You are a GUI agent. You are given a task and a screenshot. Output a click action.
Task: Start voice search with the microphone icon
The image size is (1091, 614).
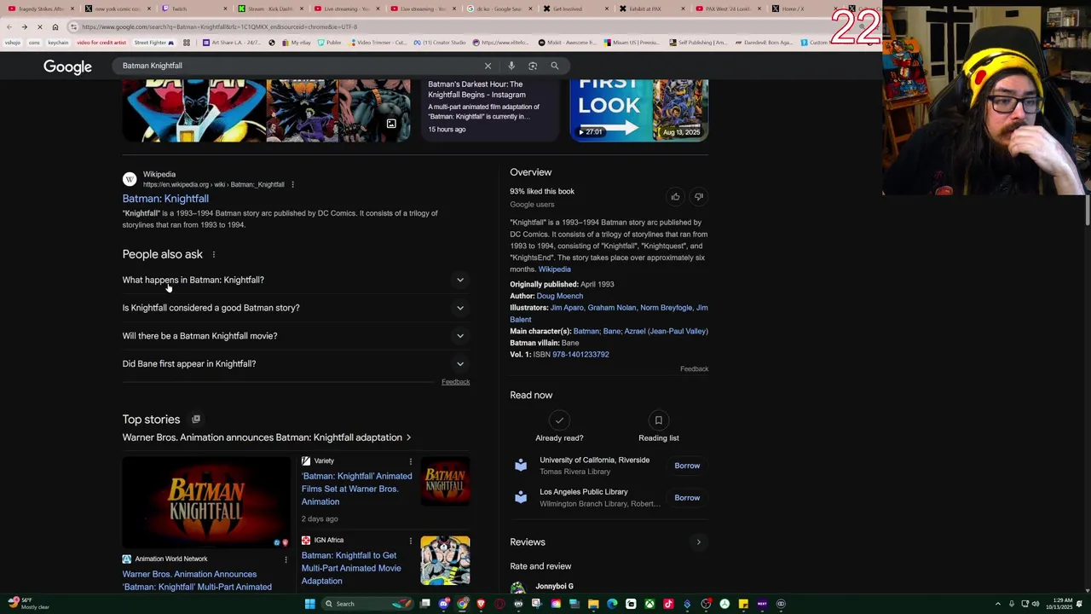511,66
